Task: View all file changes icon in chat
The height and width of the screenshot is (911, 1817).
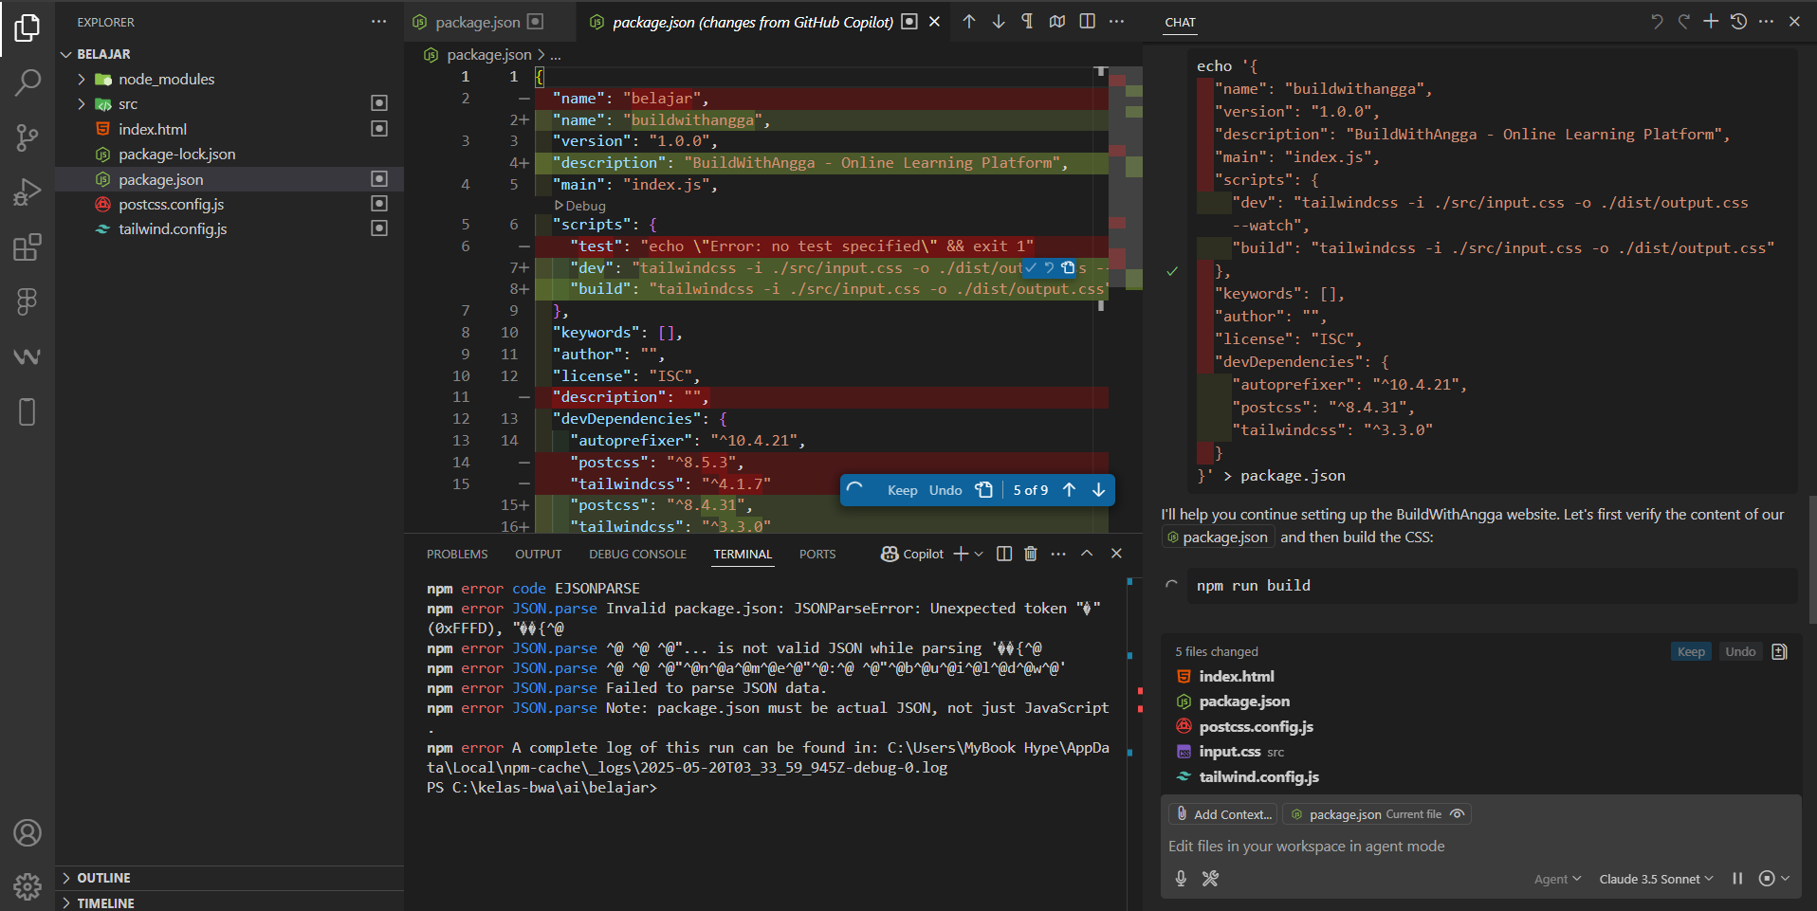Action: click(1779, 651)
